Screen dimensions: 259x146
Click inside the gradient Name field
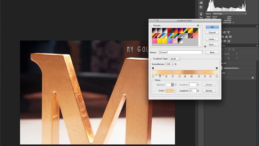coord(181,52)
